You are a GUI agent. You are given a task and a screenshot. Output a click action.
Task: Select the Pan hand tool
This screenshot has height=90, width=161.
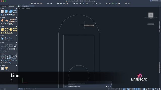(x=97, y=3)
